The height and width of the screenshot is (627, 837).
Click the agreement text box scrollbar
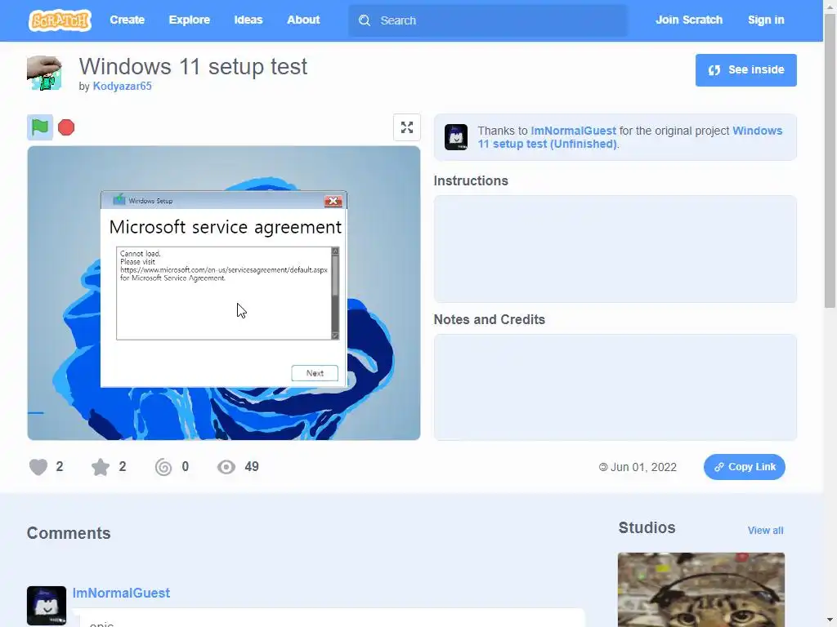(x=335, y=293)
